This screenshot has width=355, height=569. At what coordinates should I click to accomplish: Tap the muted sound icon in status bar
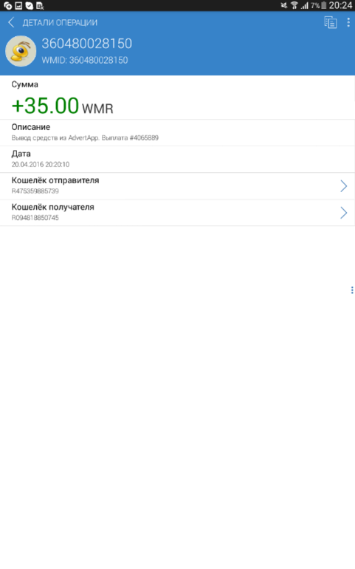pos(284,5)
